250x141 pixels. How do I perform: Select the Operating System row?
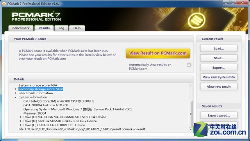pyautogui.click(x=78, y=109)
